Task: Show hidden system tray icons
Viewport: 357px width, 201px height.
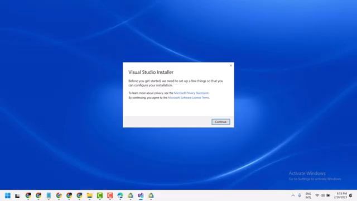Action: tap(293, 195)
